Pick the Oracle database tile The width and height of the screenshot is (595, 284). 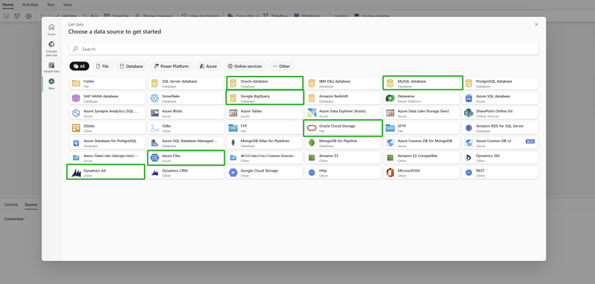click(x=264, y=83)
